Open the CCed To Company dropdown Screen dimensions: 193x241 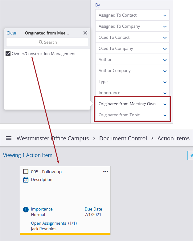coord(132,48)
